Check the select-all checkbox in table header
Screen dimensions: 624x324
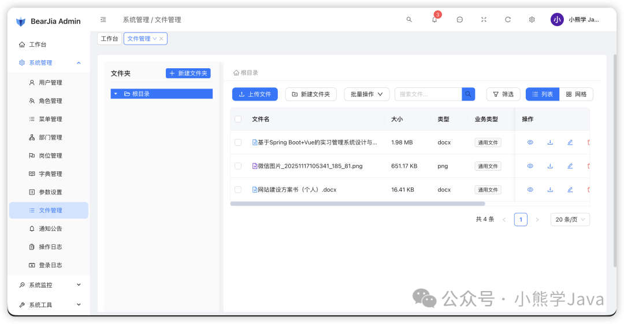point(238,119)
